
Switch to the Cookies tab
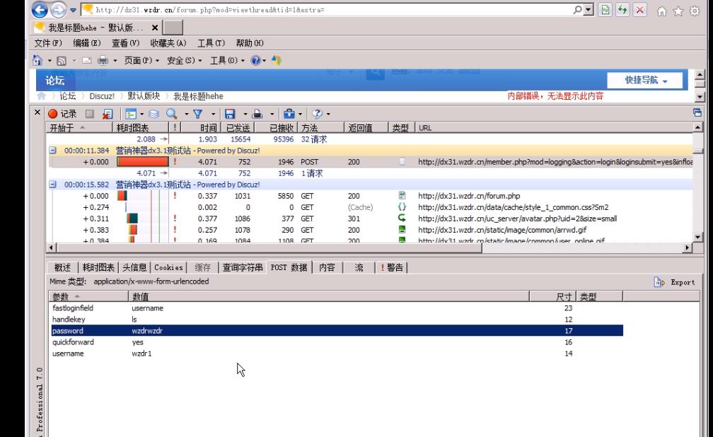(x=169, y=267)
